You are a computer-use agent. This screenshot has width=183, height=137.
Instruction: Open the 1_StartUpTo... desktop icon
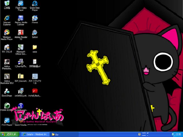tap(21, 63)
